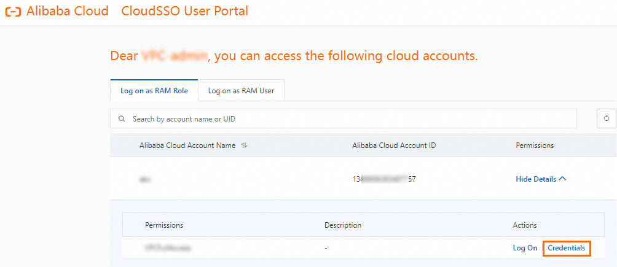This screenshot has width=617, height=267.
Task: Switch to Log on as RAM Role tab
Action: tap(154, 91)
